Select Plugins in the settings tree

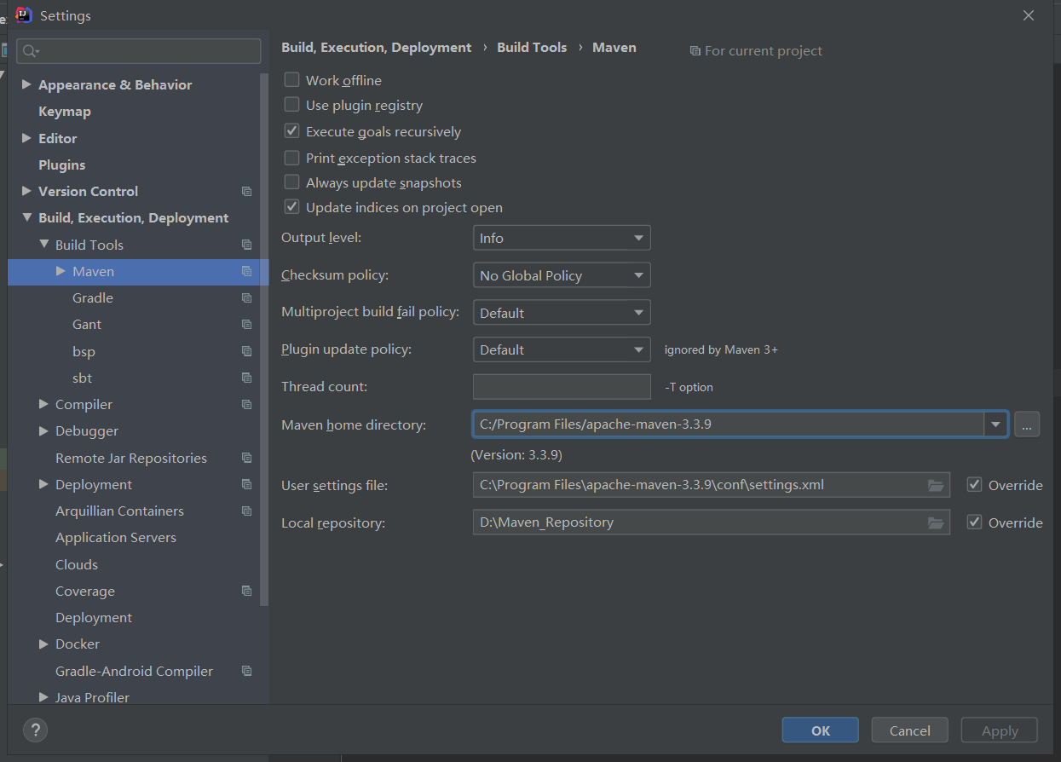pyautogui.click(x=62, y=165)
